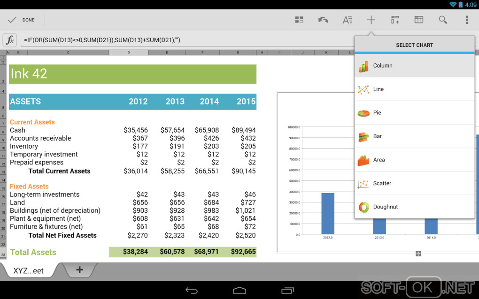Edit the formula bar text
The width and height of the screenshot is (479, 299).
pos(186,40)
